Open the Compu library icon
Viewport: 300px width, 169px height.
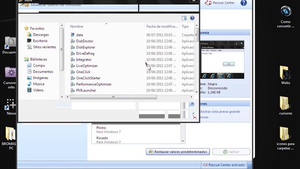tap(29, 66)
